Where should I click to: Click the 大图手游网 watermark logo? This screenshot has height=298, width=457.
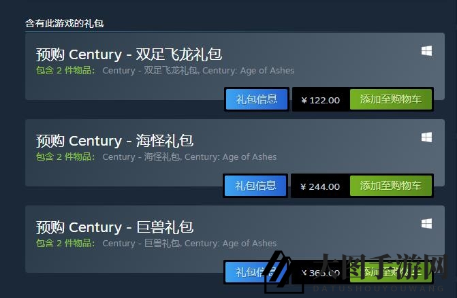pyautogui.click(x=356, y=272)
